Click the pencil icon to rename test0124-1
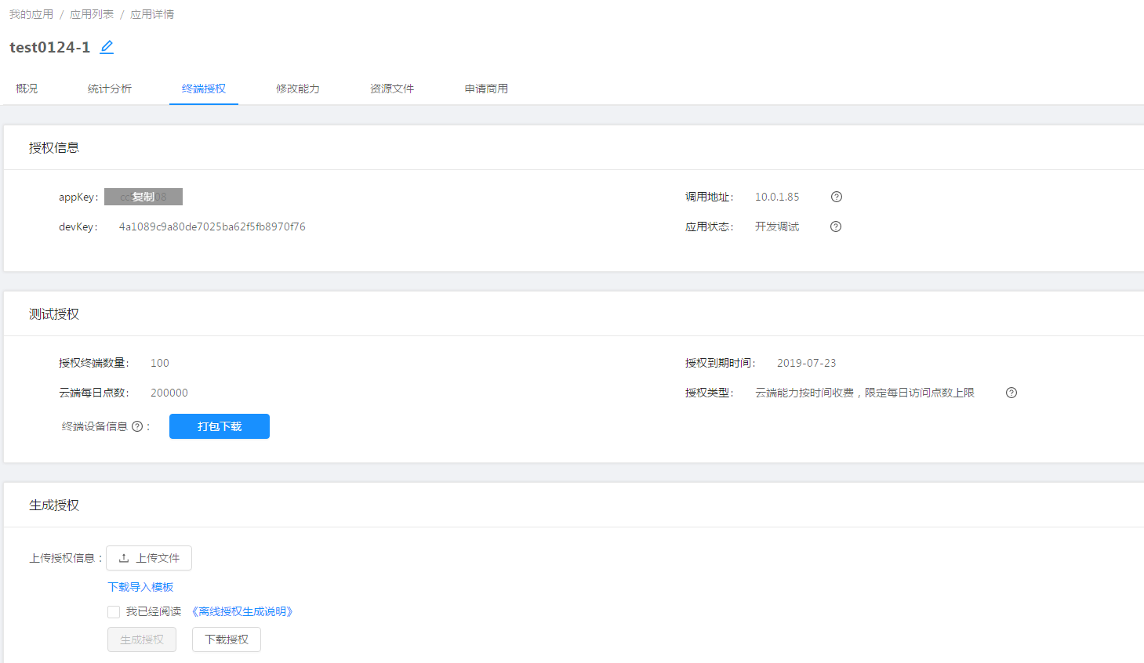The height and width of the screenshot is (663, 1144). pyautogui.click(x=107, y=47)
